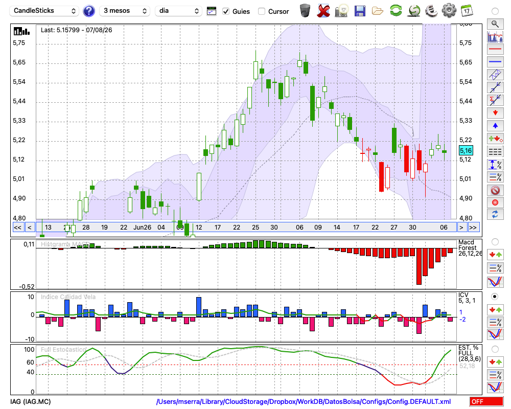Open the 3 mesos period dropdown
Viewport: 511px width, 409px height.
click(x=125, y=11)
